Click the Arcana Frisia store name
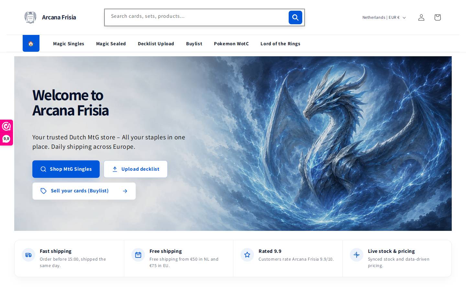The height and width of the screenshot is (291, 466). coord(59,17)
